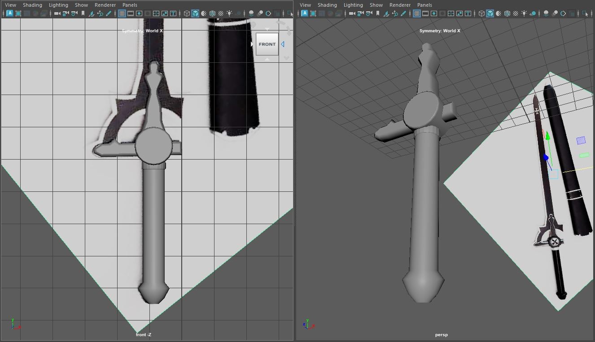Click Use All Lights bulb icon in persp panel
595x342 pixels.
pos(523,13)
